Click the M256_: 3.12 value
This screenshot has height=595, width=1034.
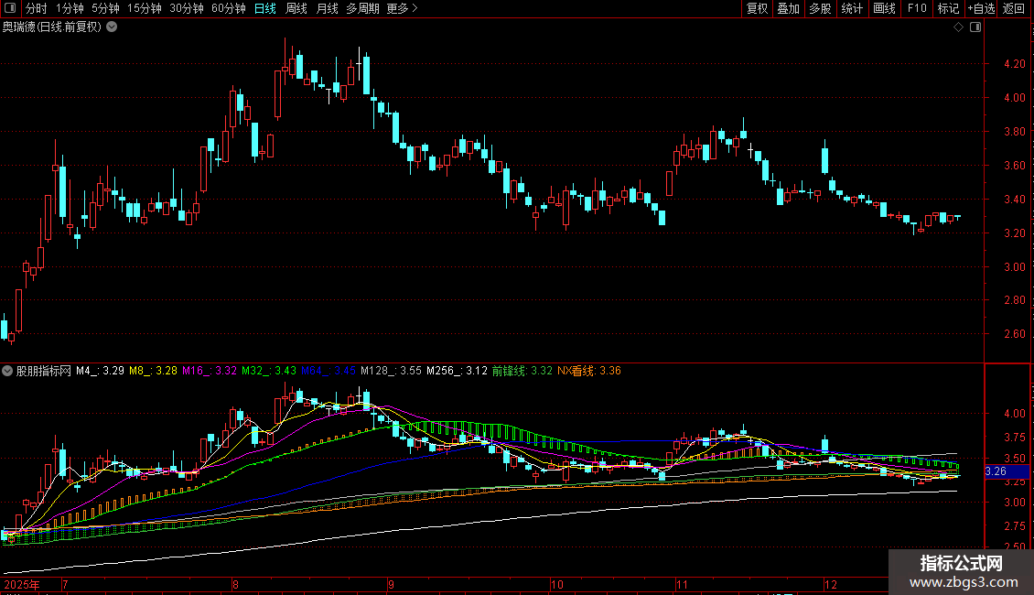pos(457,371)
